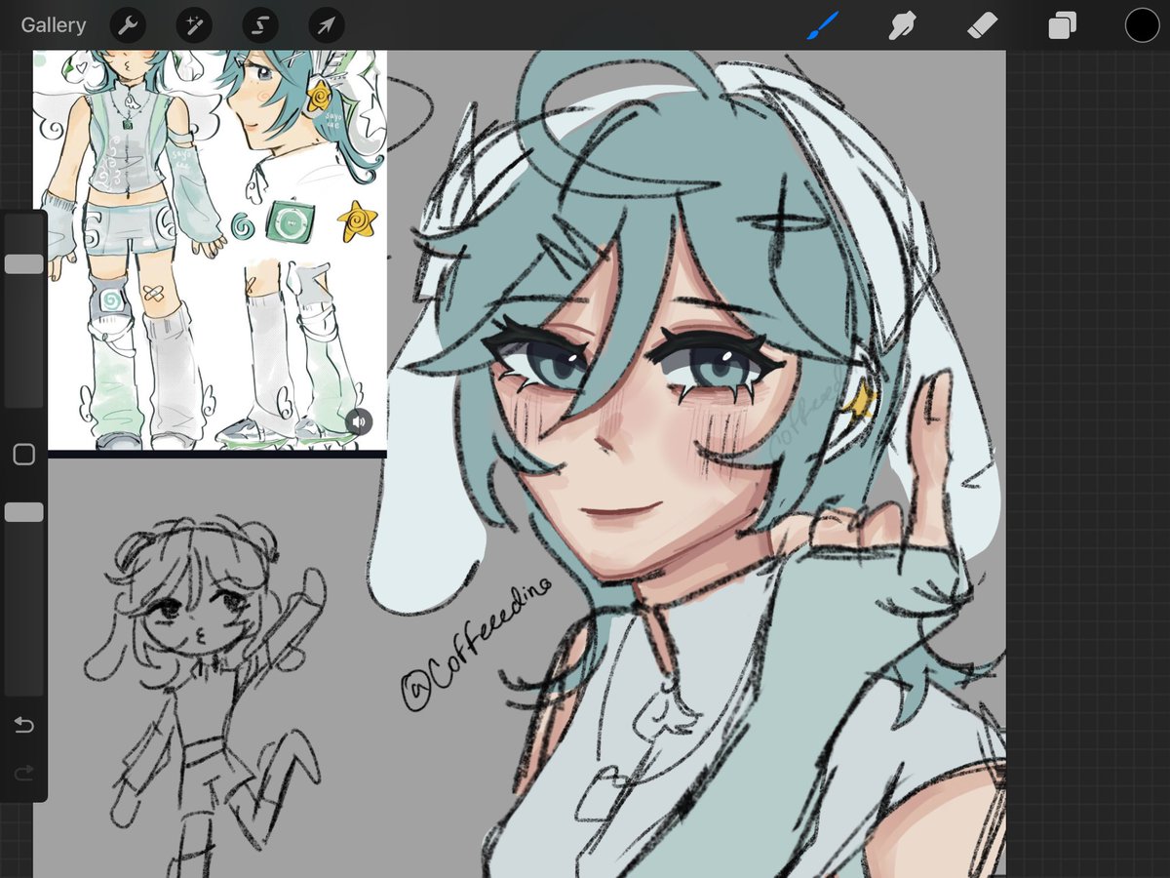Toggle sound on the reference image
Screen dimensions: 1170x878
click(x=359, y=421)
